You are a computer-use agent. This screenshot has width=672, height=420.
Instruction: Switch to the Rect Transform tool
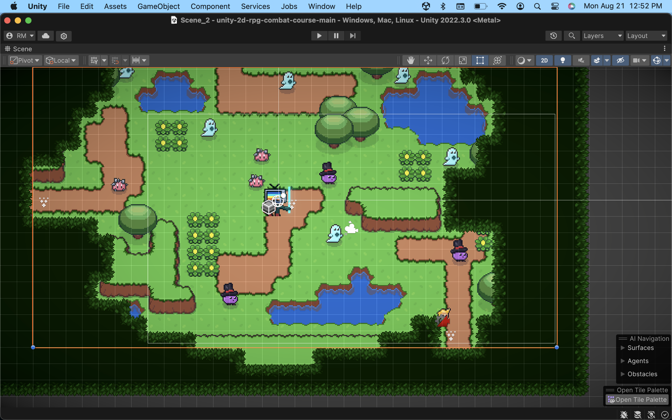(x=480, y=60)
